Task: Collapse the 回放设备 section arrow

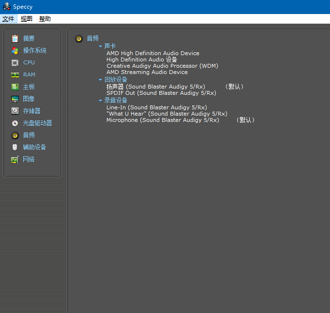Action: [x=101, y=80]
